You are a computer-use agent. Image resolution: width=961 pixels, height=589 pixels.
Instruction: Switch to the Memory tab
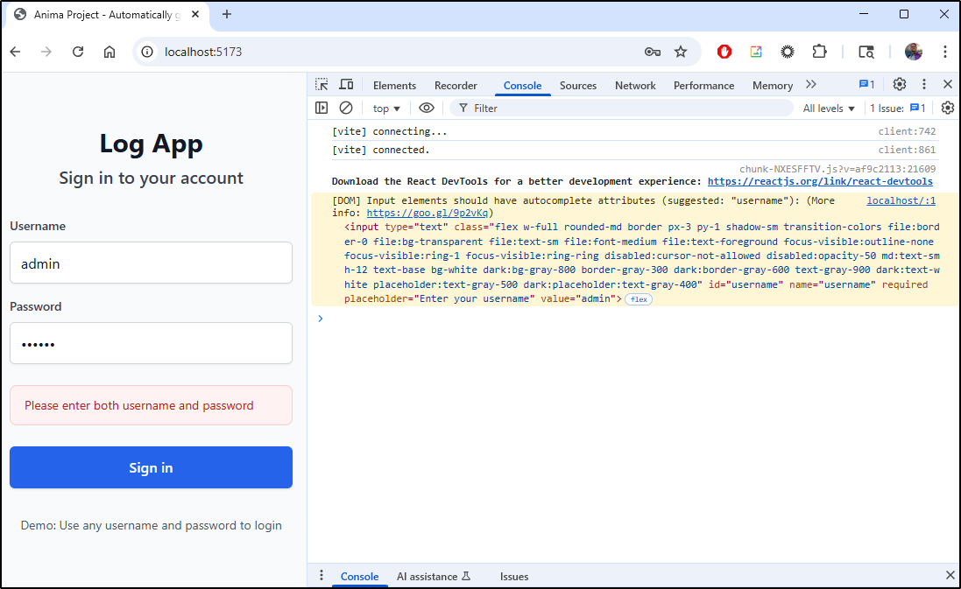coord(773,86)
